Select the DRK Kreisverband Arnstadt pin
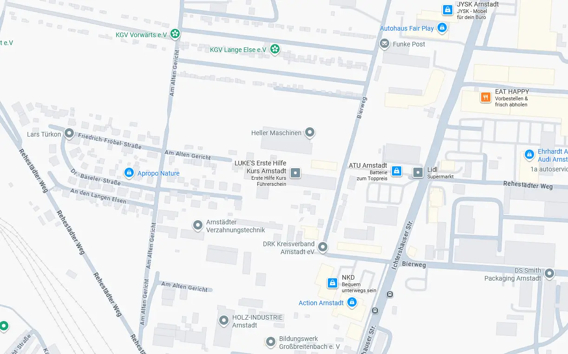 coord(323,247)
